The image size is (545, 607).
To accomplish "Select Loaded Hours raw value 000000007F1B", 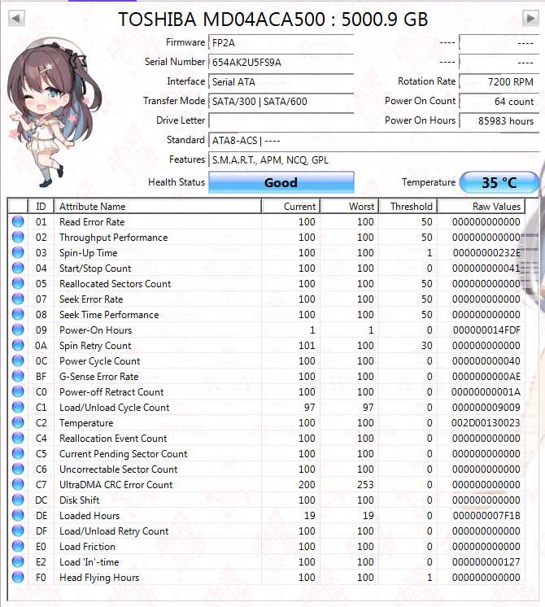I will point(486,516).
